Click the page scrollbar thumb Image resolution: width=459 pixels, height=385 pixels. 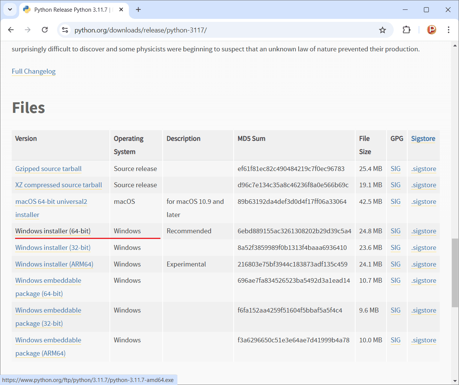(x=455, y=273)
